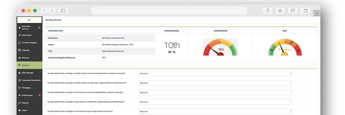
Task: Click the Risk Manager warning triangle icon
Action: [x=19, y=73]
